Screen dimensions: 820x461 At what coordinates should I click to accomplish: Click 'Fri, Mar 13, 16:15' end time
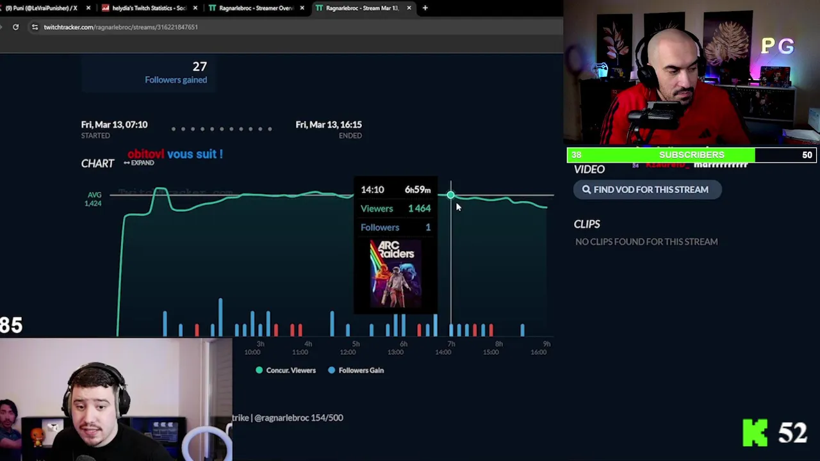tap(329, 124)
